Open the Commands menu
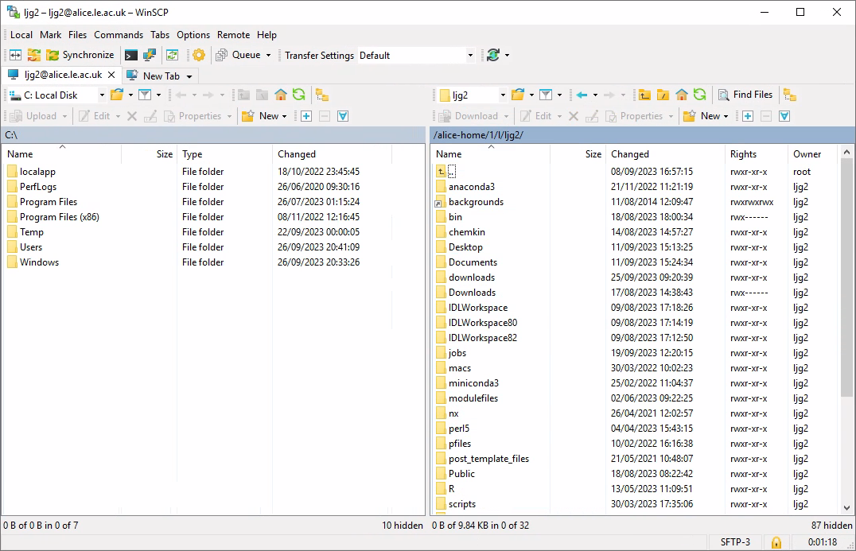 pyautogui.click(x=119, y=35)
